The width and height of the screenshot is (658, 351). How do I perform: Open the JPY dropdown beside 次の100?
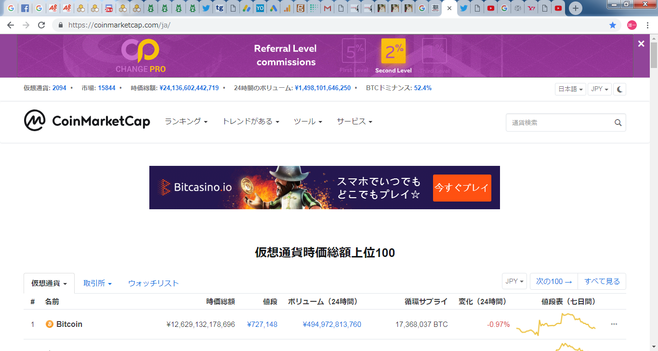[x=514, y=281]
